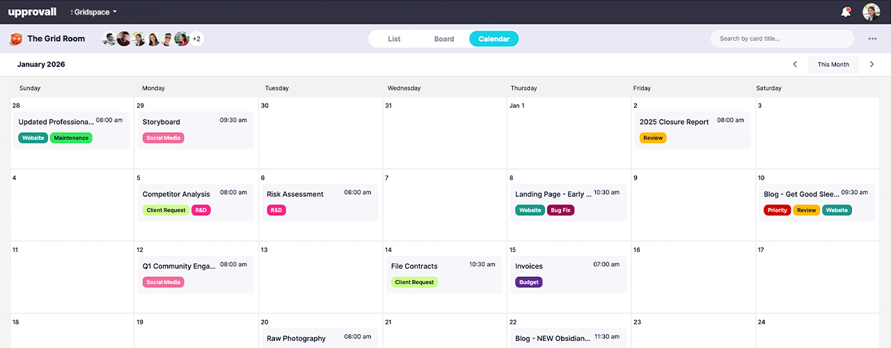Select date 16 in the calendar
891x348 pixels.
click(x=693, y=277)
